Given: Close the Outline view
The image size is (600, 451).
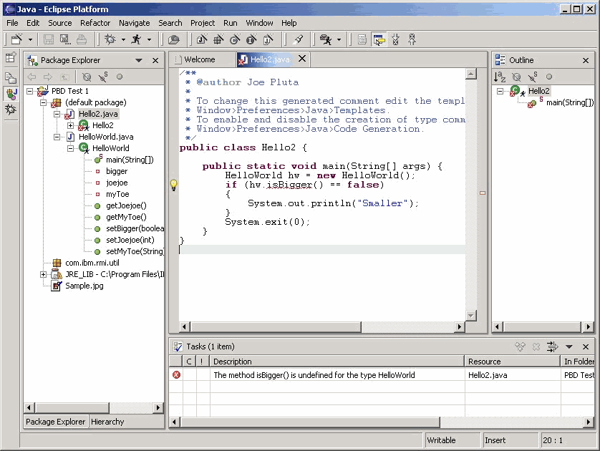Looking at the screenshot, I should (586, 60).
